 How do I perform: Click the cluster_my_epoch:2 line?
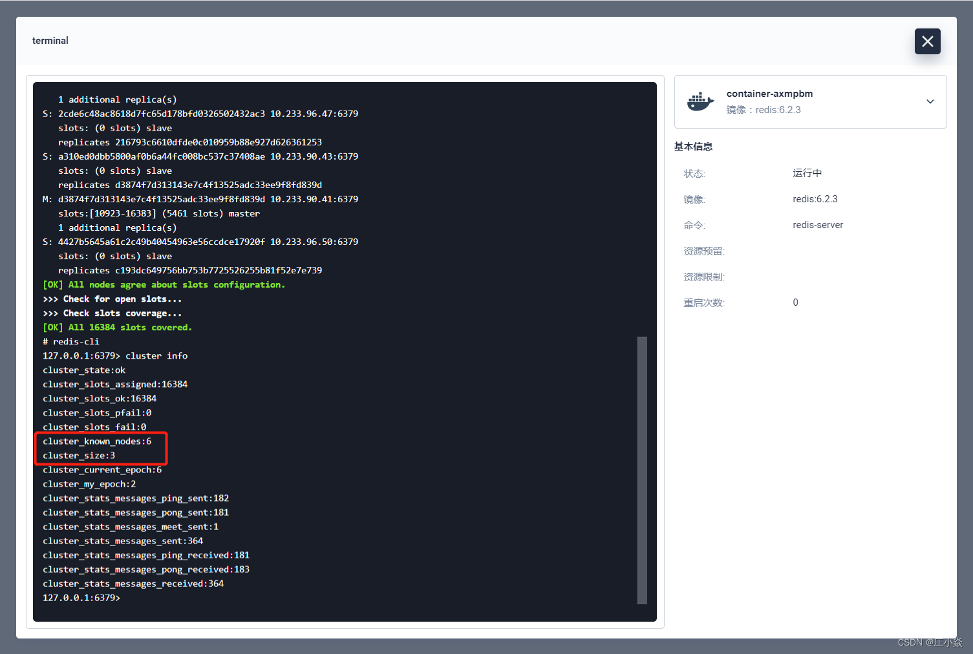[89, 484]
